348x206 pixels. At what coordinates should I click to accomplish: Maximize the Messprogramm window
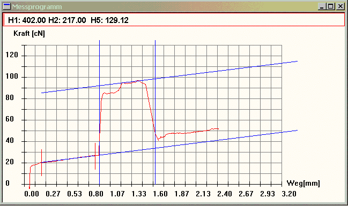330,6
